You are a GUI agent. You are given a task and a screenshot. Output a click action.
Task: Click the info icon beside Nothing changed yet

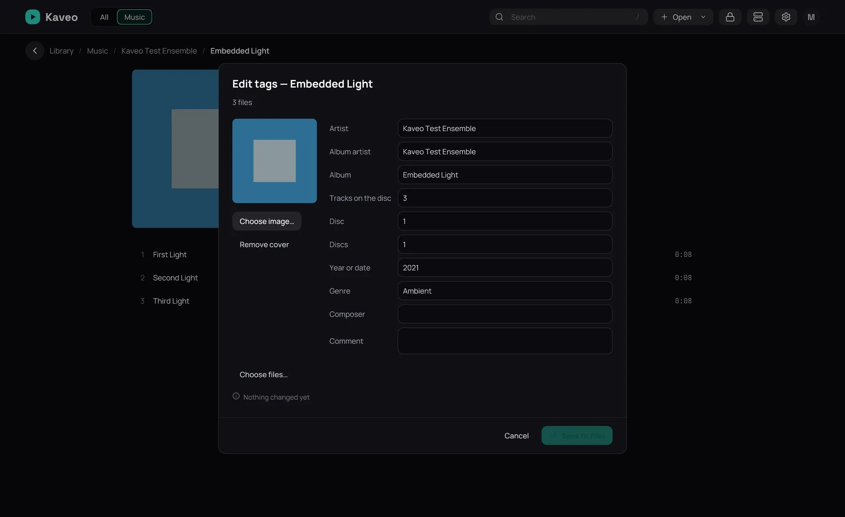(236, 396)
